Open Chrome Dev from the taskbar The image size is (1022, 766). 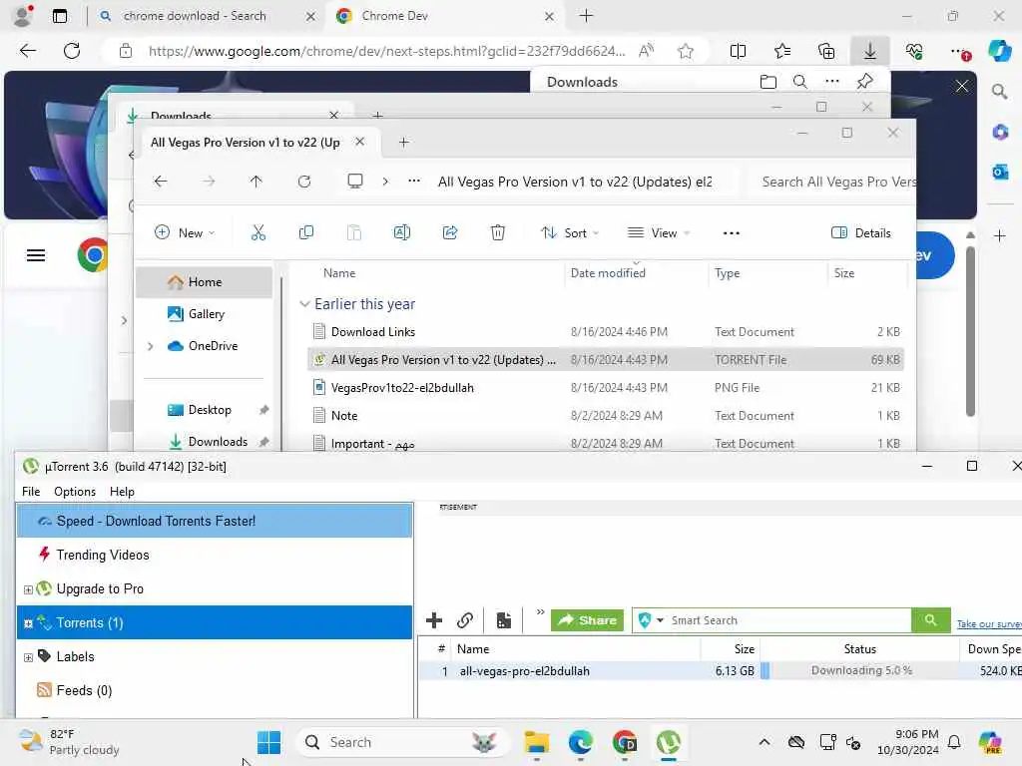[625, 742]
